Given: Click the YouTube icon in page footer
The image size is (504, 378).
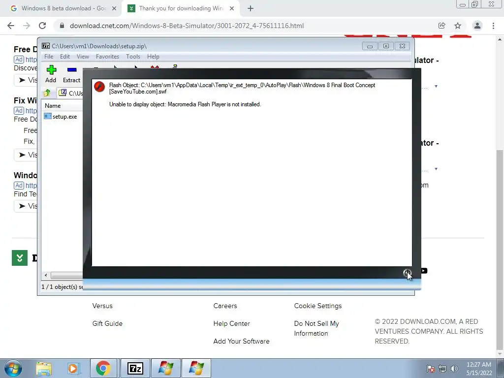Looking at the screenshot, I should pyautogui.click(x=424, y=271).
